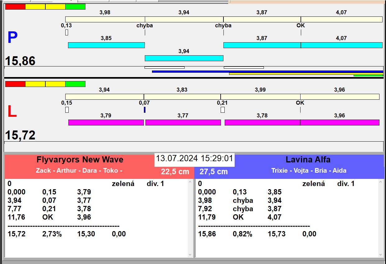Select the magenta 3,96 run bar
386x264 pixels.
340,122
